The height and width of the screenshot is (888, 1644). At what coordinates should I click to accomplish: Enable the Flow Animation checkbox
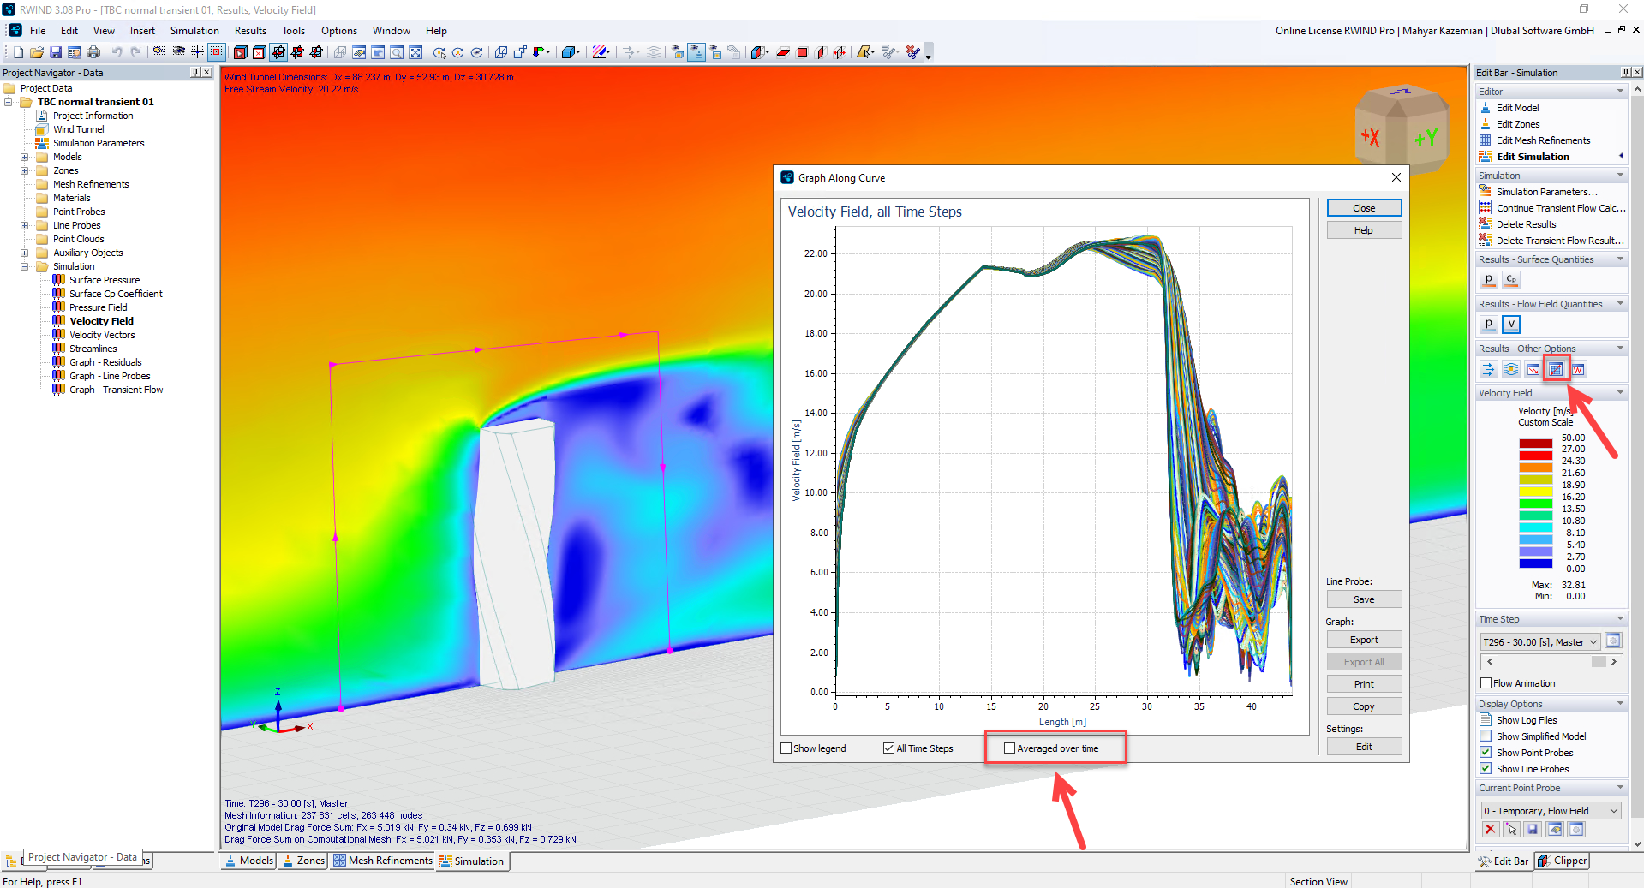[x=1486, y=683]
